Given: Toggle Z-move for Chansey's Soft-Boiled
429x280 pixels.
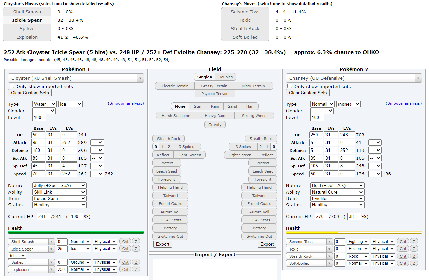Looking at the screenshot, I should 414,263.
